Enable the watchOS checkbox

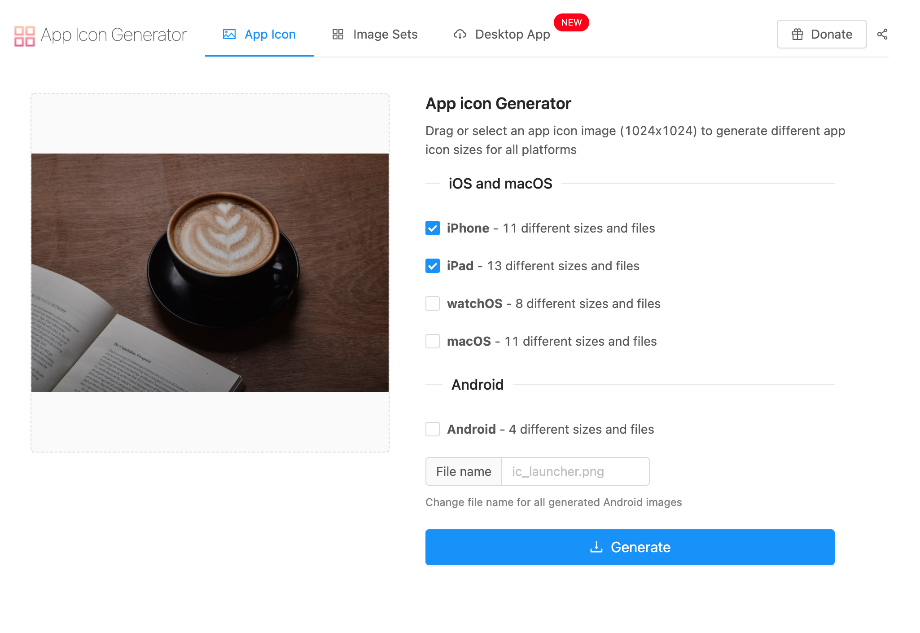pos(432,303)
